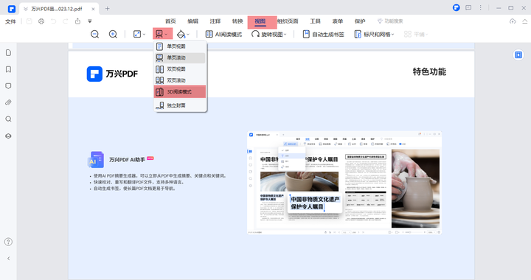Viewport: 531px width, 280px height.
Task: Select 单页视图 single page view
Action: click(x=180, y=46)
